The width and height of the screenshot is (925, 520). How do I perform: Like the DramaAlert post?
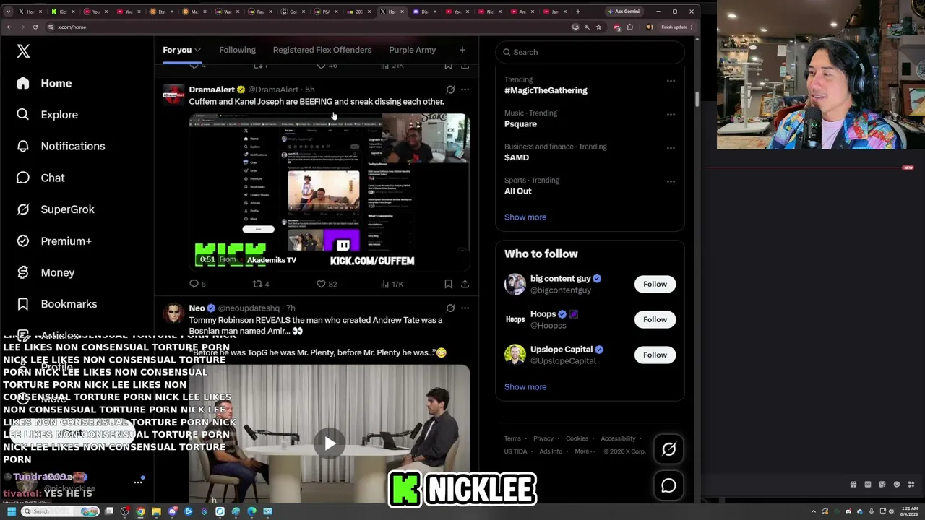pyautogui.click(x=327, y=284)
